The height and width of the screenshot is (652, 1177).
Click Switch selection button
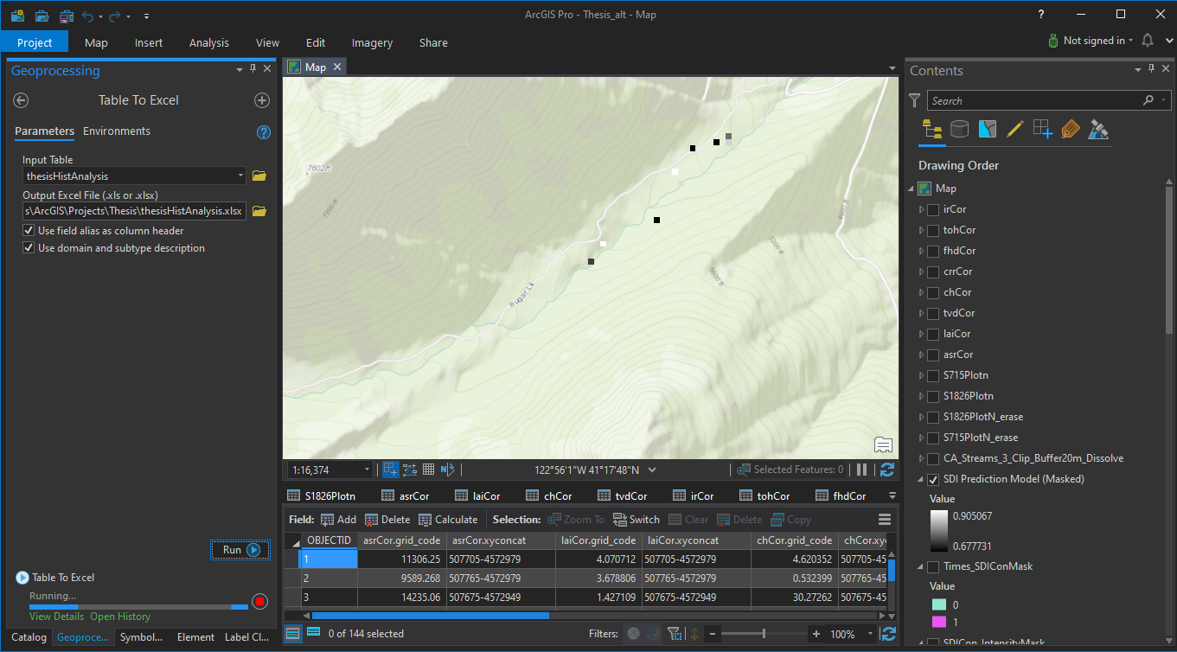(x=636, y=520)
